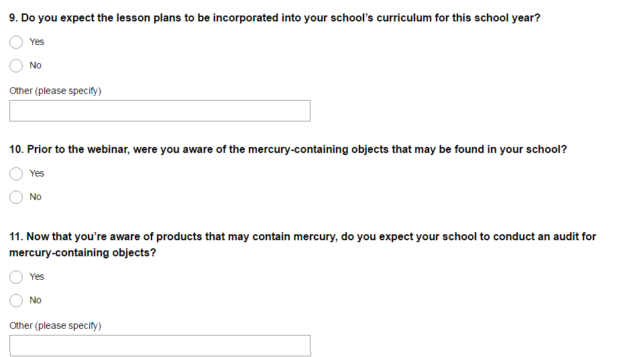625x357 pixels.
Task: Focus the Other text box under question 9
Action: pyautogui.click(x=160, y=111)
